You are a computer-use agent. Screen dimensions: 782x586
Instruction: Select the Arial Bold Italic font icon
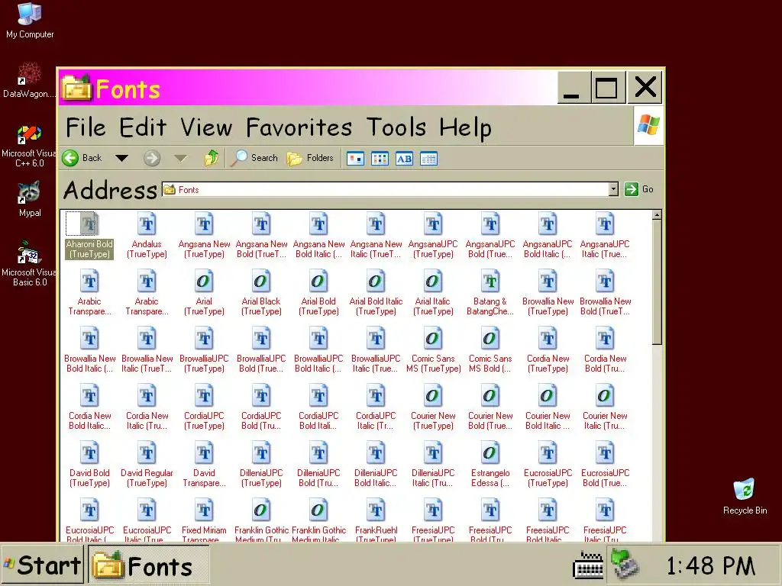click(x=376, y=281)
